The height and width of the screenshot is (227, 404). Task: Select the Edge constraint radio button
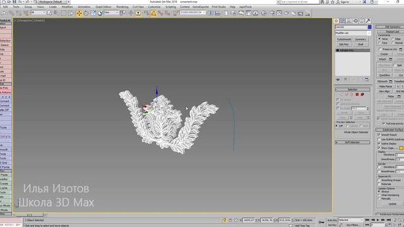click(x=393, y=39)
